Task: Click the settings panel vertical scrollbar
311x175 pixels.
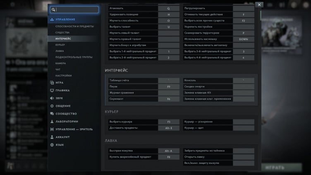Action: point(261,16)
